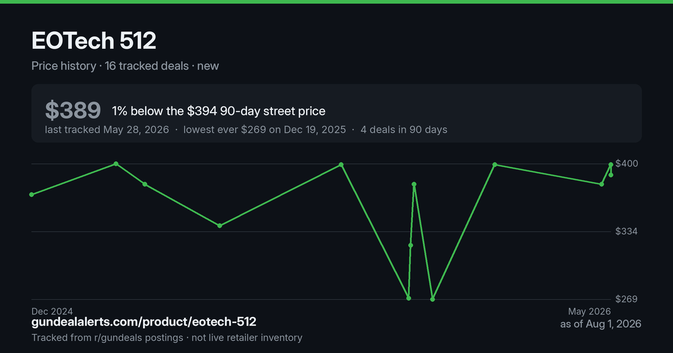This screenshot has width=673, height=353.
Task: Click the 'lowest ever $269 on Dec 19, 2025' text
Action: [x=264, y=129]
